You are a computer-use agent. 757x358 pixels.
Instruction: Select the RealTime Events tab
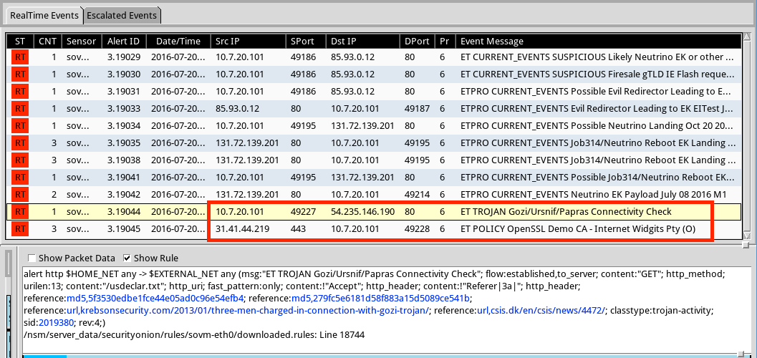click(x=44, y=15)
